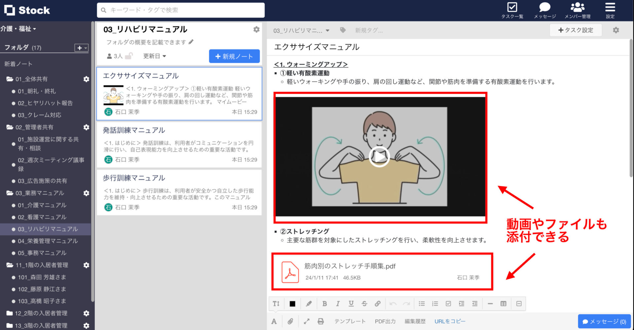Open 02_ヒヤリハット報告 folder
The height and width of the screenshot is (330, 634).
45,103
